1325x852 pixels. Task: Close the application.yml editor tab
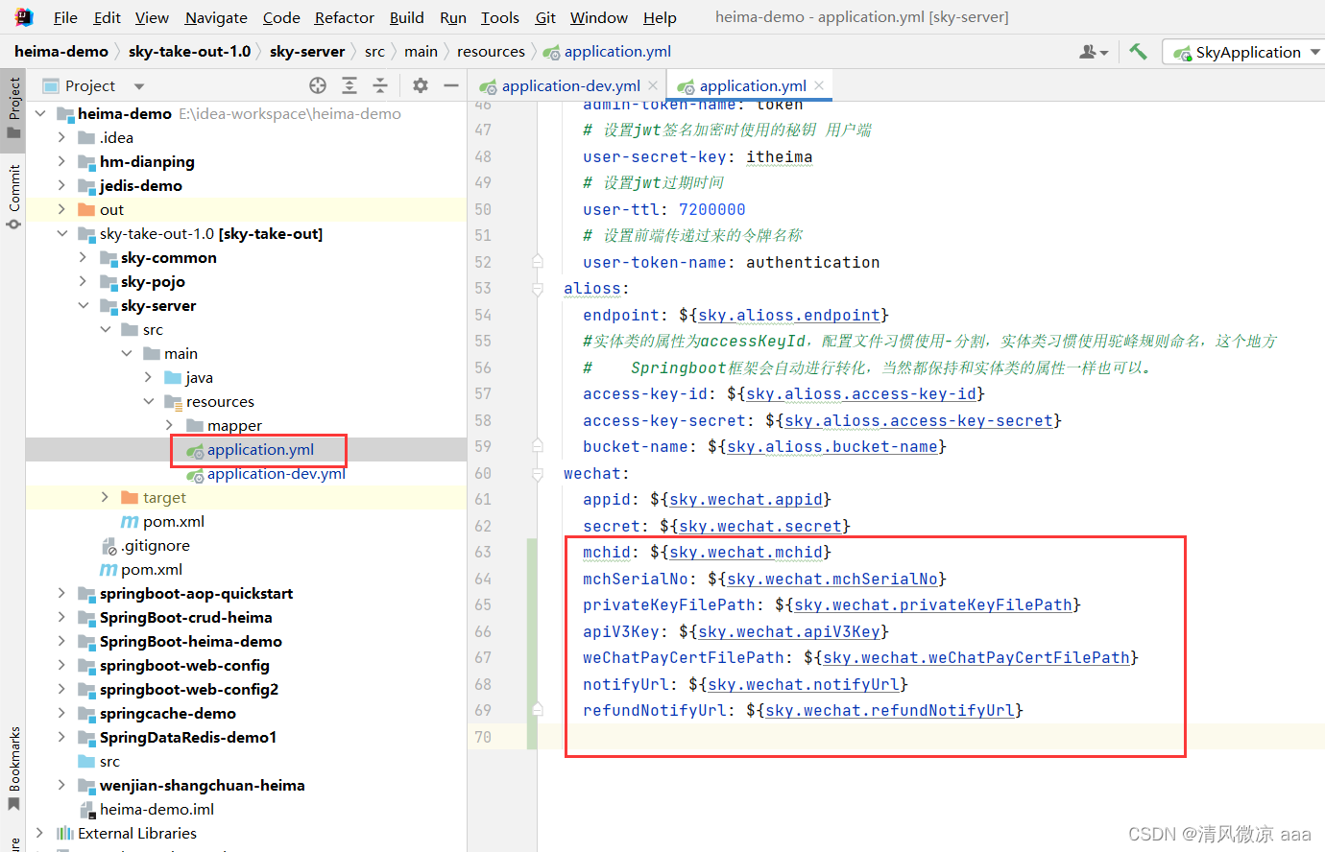click(819, 85)
